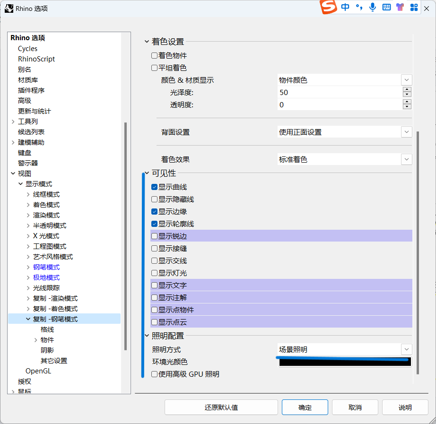Open 阴影 settings page
Image resolution: width=436 pixels, height=424 pixels.
click(47, 350)
